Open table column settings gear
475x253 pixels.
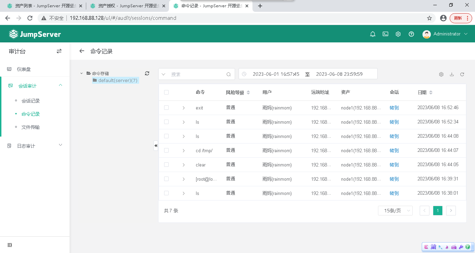coord(441,74)
